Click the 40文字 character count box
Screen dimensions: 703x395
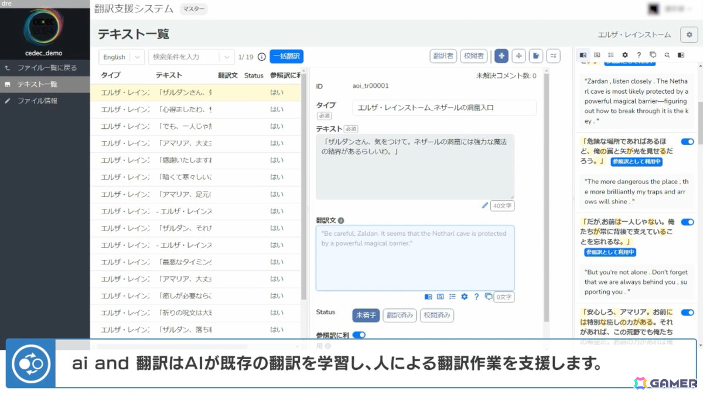click(502, 205)
